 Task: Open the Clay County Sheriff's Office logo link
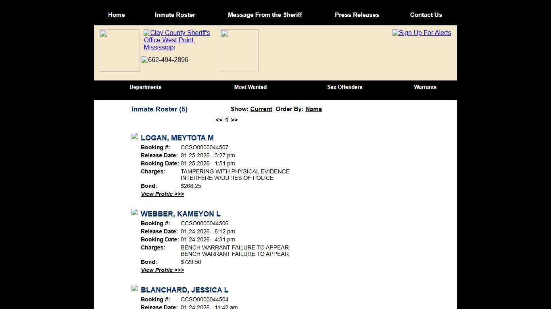pos(177,40)
